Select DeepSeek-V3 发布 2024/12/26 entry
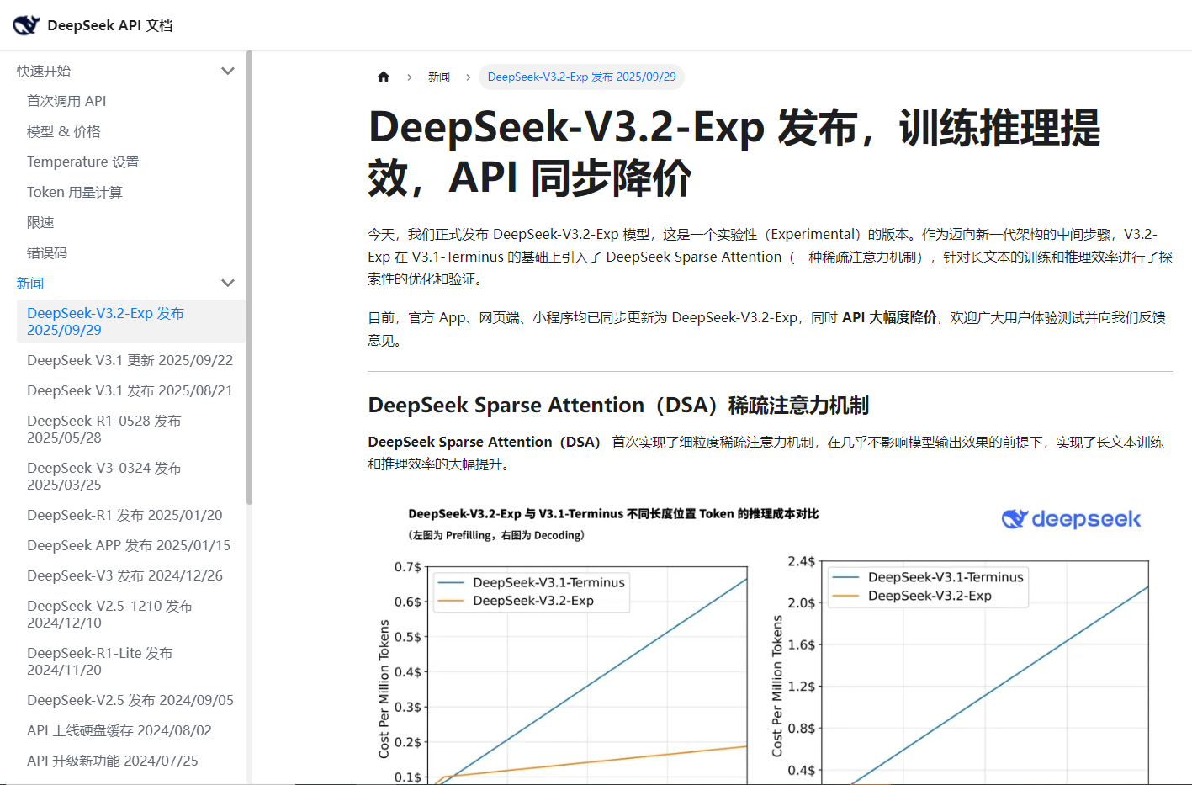 click(124, 575)
